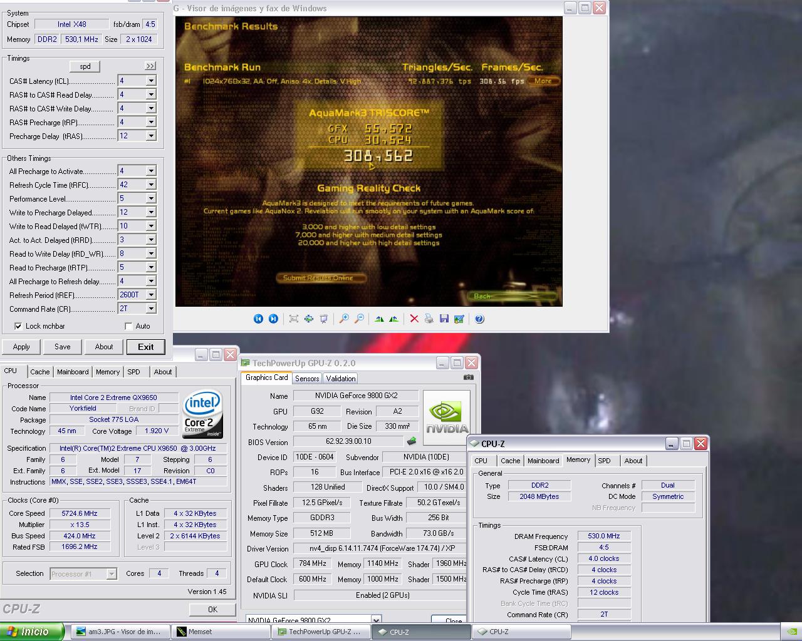Click the More button in benchmark results
The width and height of the screenshot is (802, 641).
[x=543, y=81]
